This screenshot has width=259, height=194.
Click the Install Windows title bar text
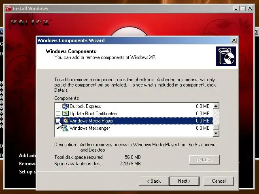30,8
